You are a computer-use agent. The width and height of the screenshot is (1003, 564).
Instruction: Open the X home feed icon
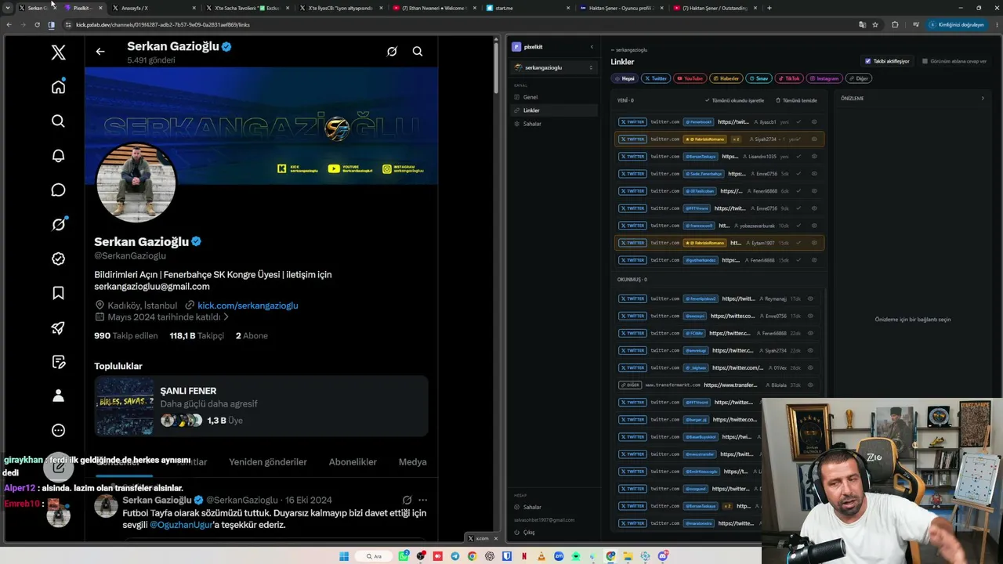(58, 87)
